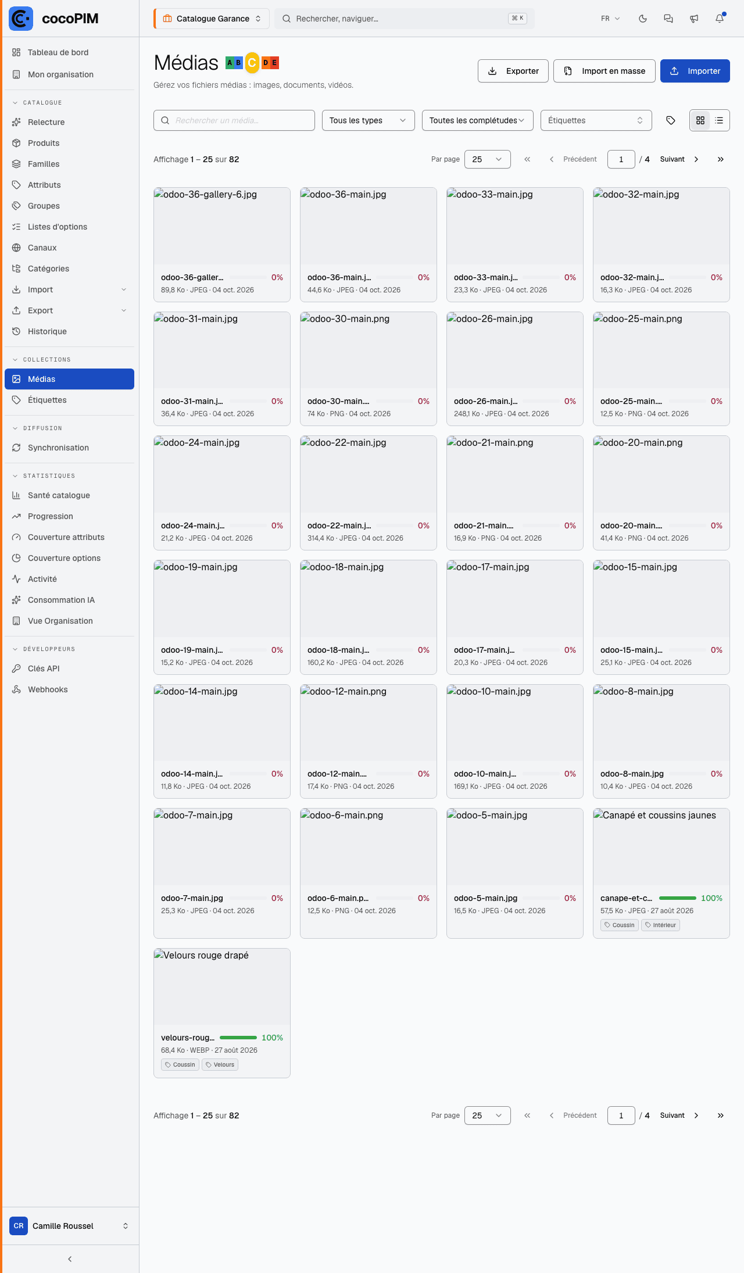This screenshot has width=744, height=1273.
Task: Open the announcements megaphone icon
Action: (694, 19)
